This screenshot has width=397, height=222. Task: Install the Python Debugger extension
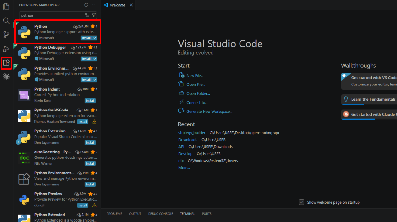87,59
